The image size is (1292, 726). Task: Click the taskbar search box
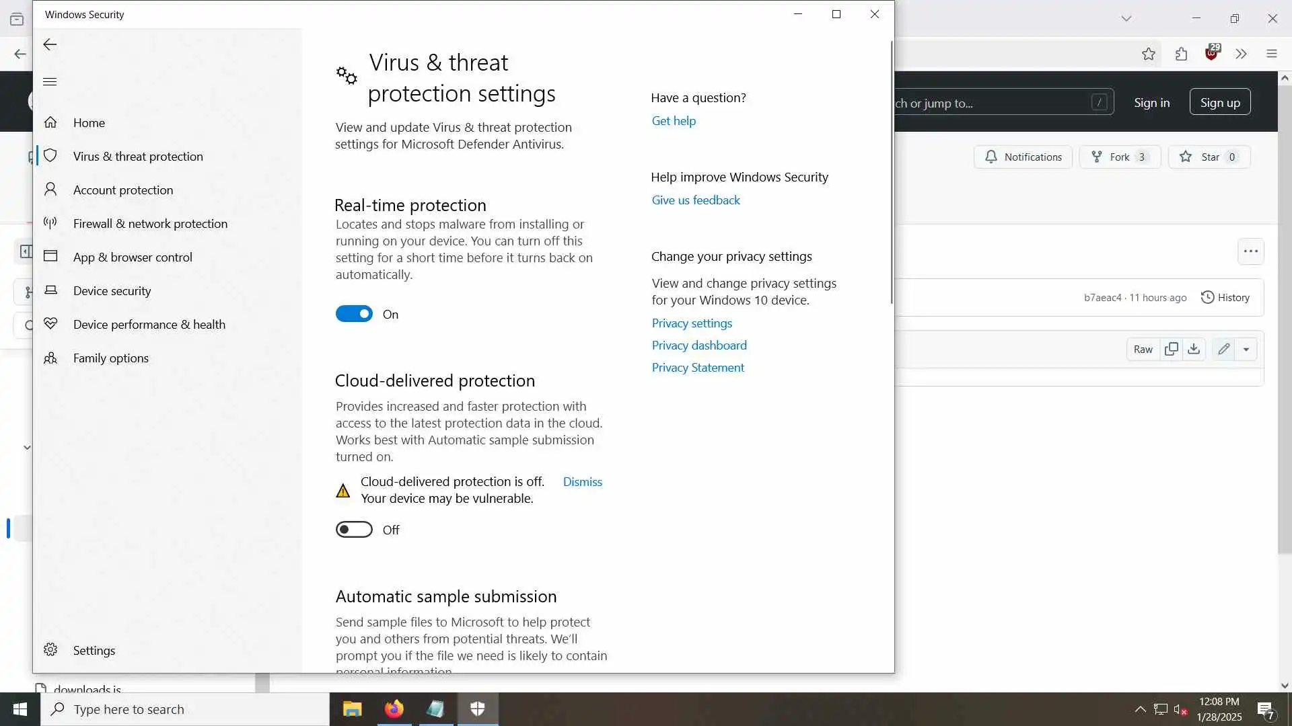185,709
